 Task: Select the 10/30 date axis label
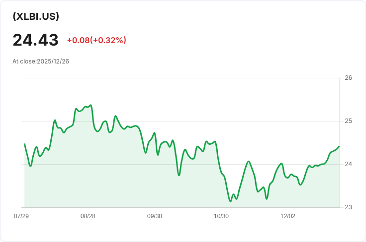pyautogui.click(x=221, y=216)
